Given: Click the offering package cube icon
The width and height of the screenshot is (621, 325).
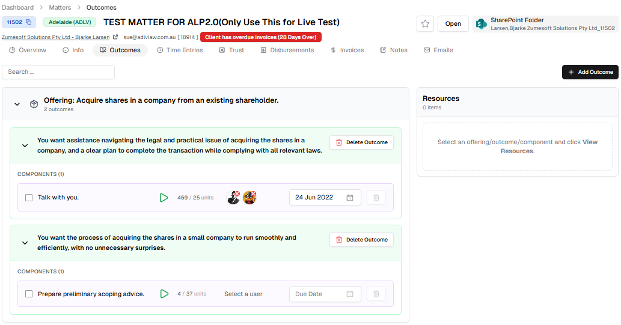Looking at the screenshot, I should pos(34,104).
